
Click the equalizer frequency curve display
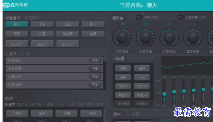[187, 66]
